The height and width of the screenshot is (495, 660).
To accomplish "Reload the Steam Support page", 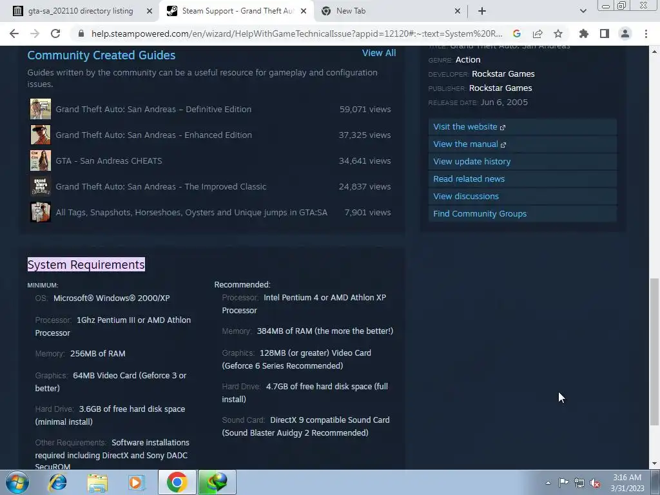I will click(55, 34).
